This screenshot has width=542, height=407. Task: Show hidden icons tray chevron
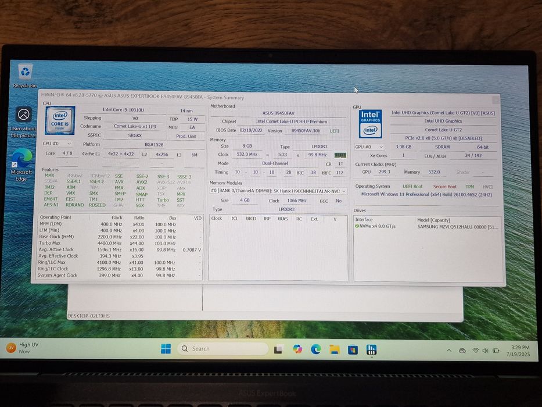coord(448,351)
